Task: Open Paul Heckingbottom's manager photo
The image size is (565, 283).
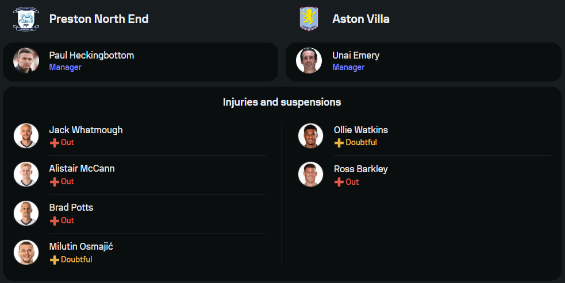Action: (x=26, y=60)
